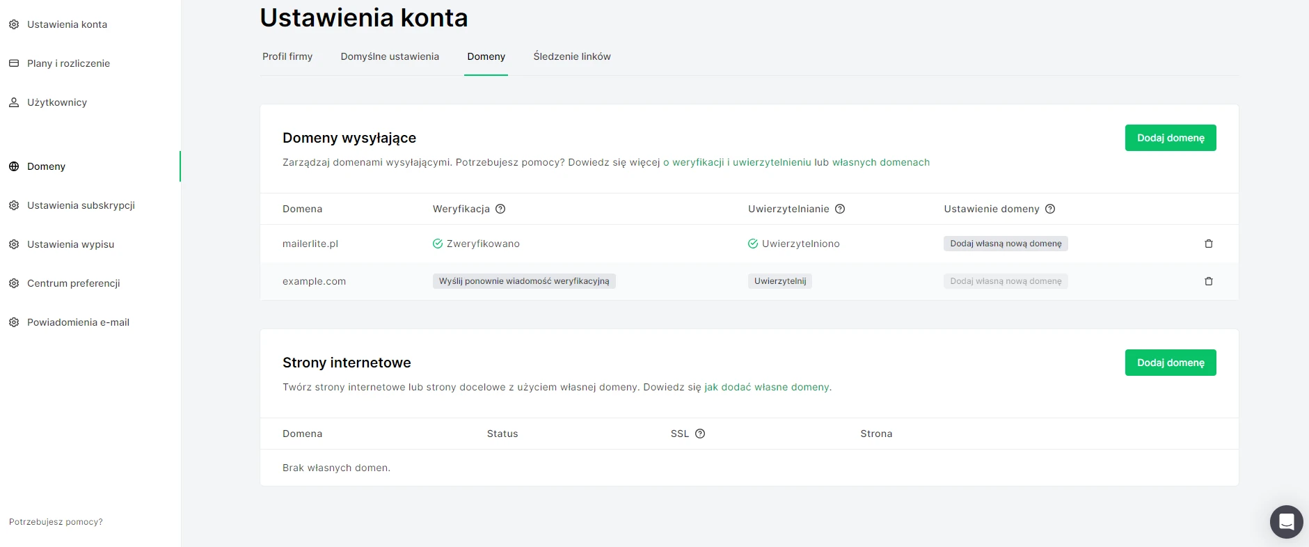Open the własnych domenach help link
Screen dimensions: 1309x547
point(880,162)
